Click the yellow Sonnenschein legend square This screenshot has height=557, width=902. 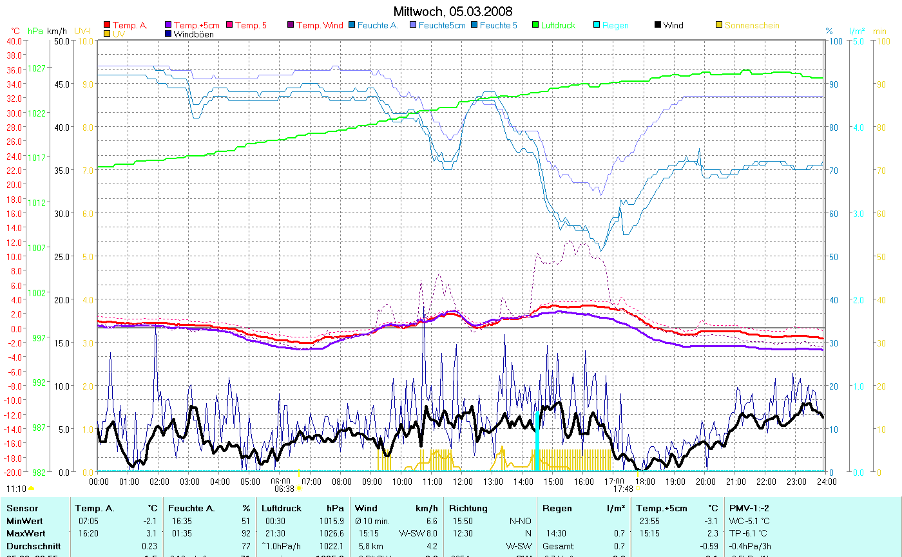tap(719, 26)
